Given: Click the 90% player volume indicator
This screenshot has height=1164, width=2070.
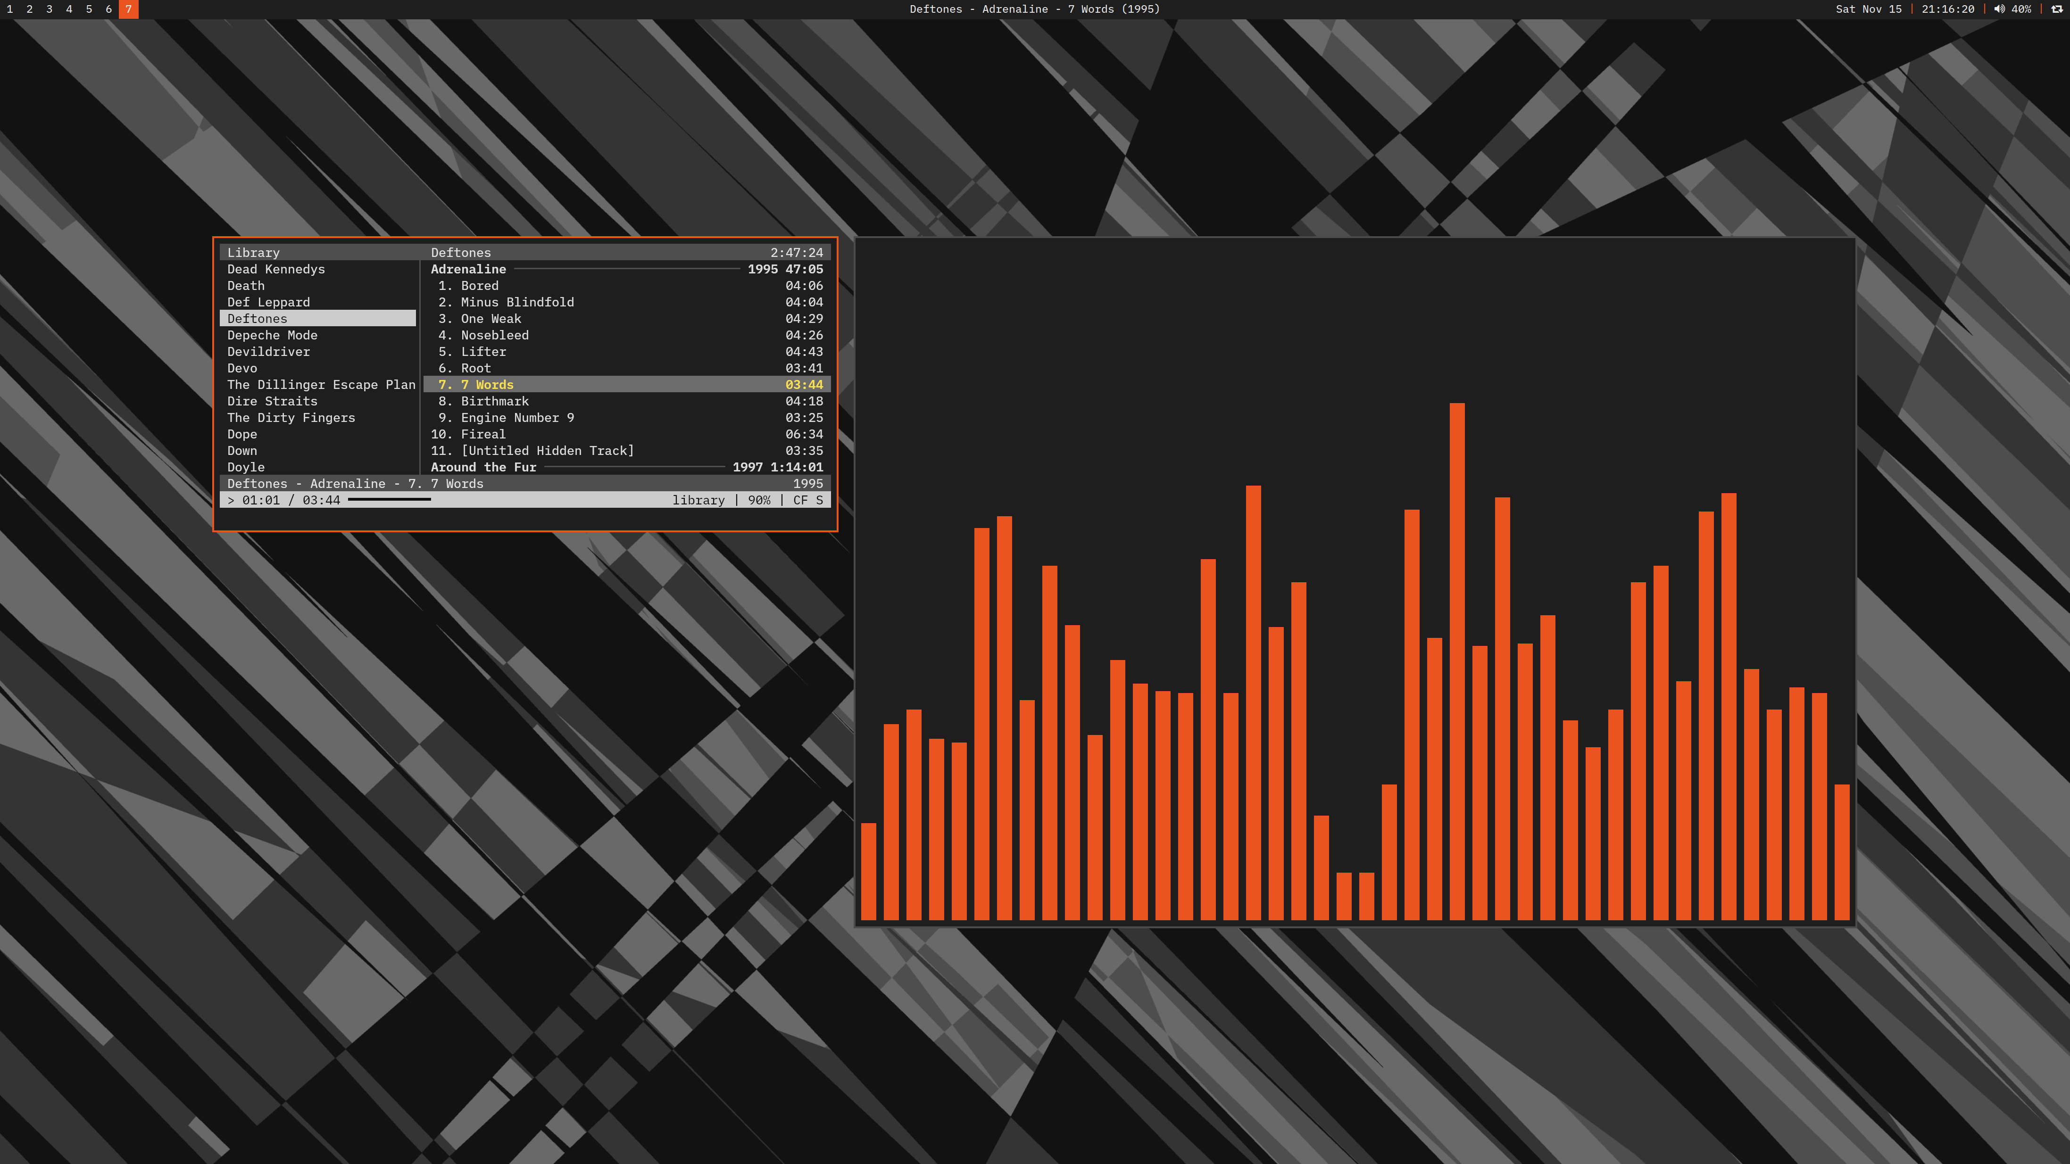Looking at the screenshot, I should pos(758,500).
